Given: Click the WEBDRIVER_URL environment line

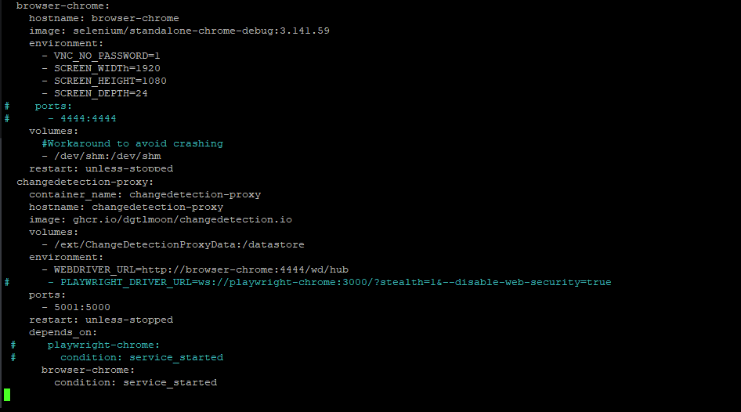Looking at the screenshot, I should (x=195, y=269).
